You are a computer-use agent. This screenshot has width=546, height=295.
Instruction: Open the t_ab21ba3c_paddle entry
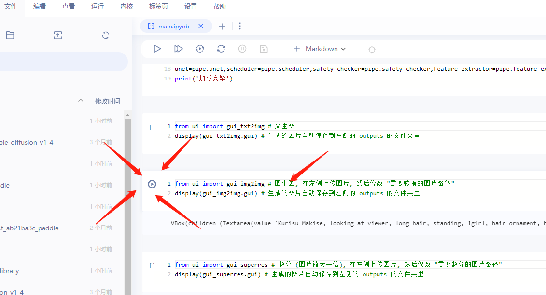pos(29,228)
